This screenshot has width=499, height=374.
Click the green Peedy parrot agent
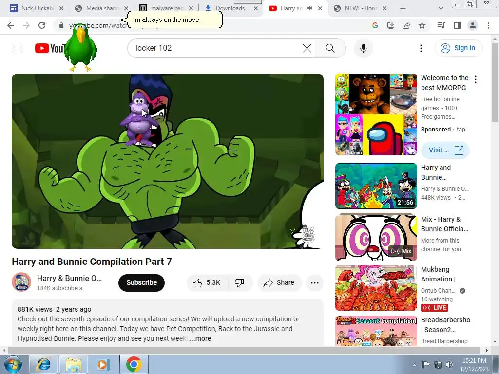[80, 47]
